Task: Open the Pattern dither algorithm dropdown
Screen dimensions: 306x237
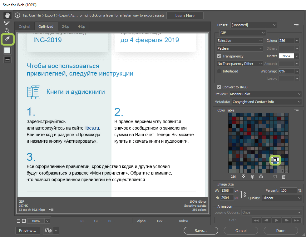Action: point(240,48)
